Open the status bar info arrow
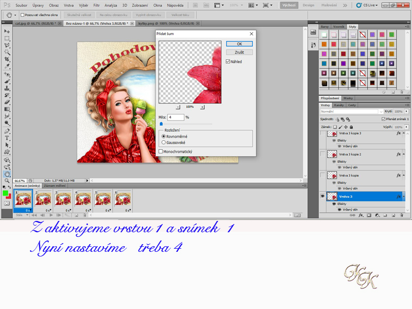Screen dimensions: 412x309 pyautogui.click(x=88, y=181)
